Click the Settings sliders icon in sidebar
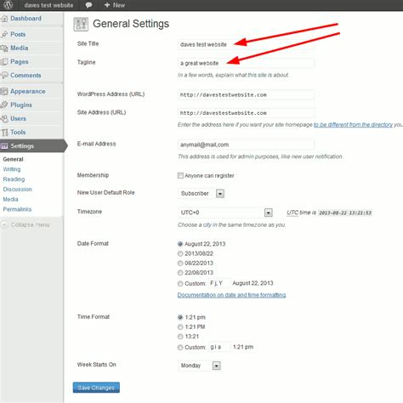This screenshot has width=403, height=403. [4, 146]
